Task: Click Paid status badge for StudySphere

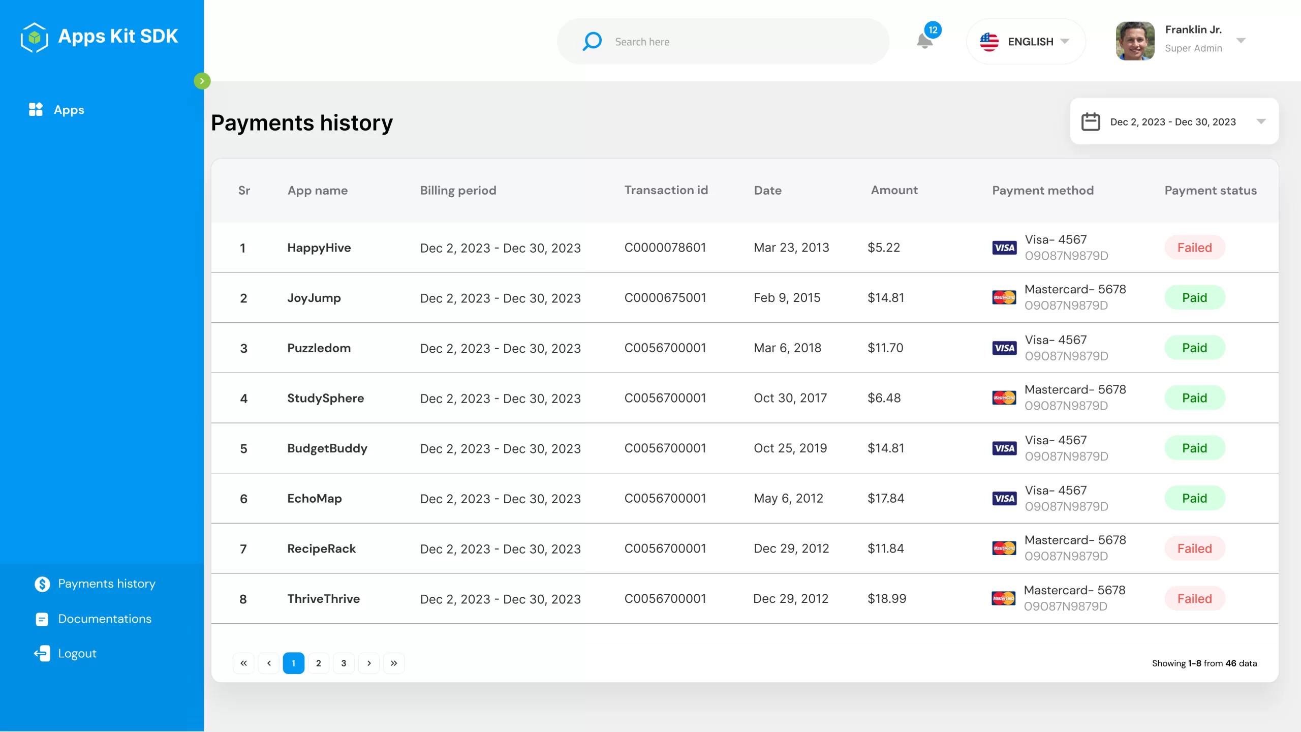Action: coord(1195,398)
